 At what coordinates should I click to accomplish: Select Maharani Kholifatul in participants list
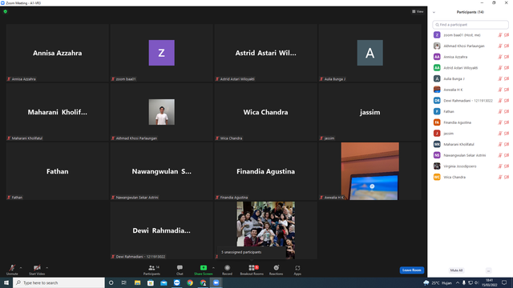471,144
